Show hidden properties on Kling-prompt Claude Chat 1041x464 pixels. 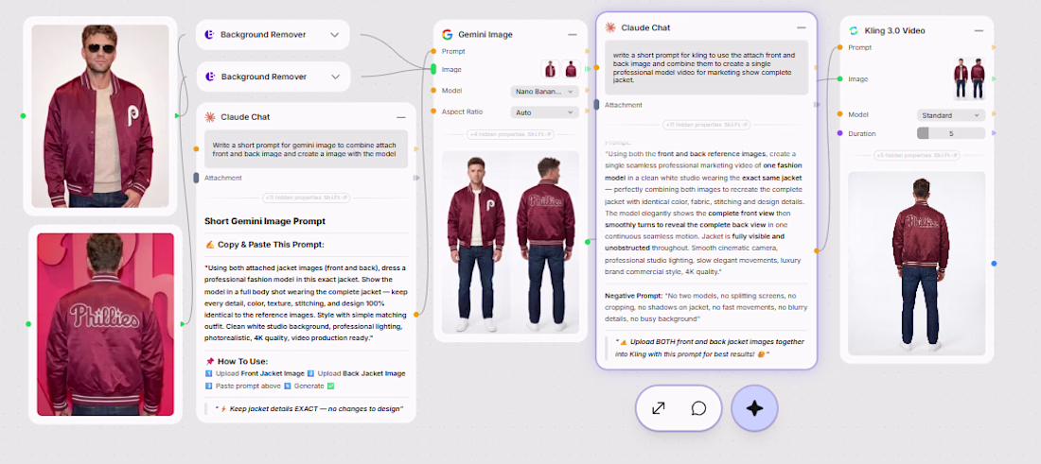coord(706,125)
